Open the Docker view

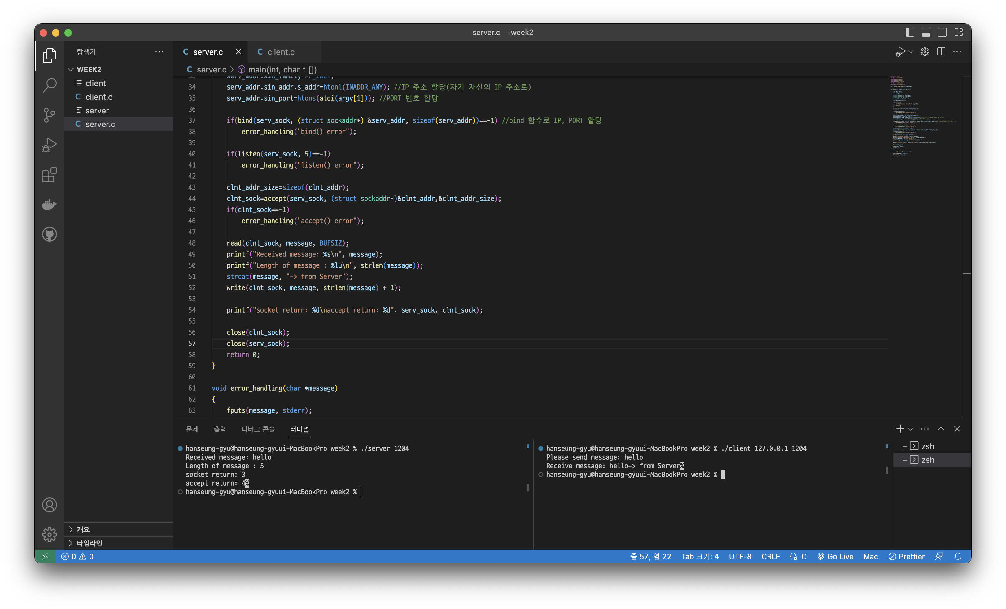pyautogui.click(x=50, y=204)
